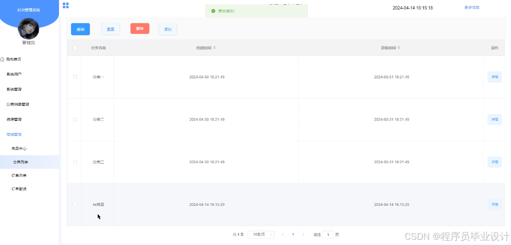Click the 管理员 label under avatar
The width and height of the screenshot is (511, 245).
[x=28, y=43]
